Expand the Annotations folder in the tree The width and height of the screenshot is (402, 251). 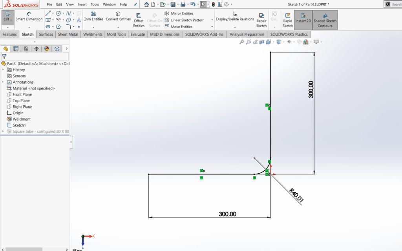(x=3, y=82)
